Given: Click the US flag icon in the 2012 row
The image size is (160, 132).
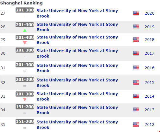Looking at the screenshot, I should (136, 124).
